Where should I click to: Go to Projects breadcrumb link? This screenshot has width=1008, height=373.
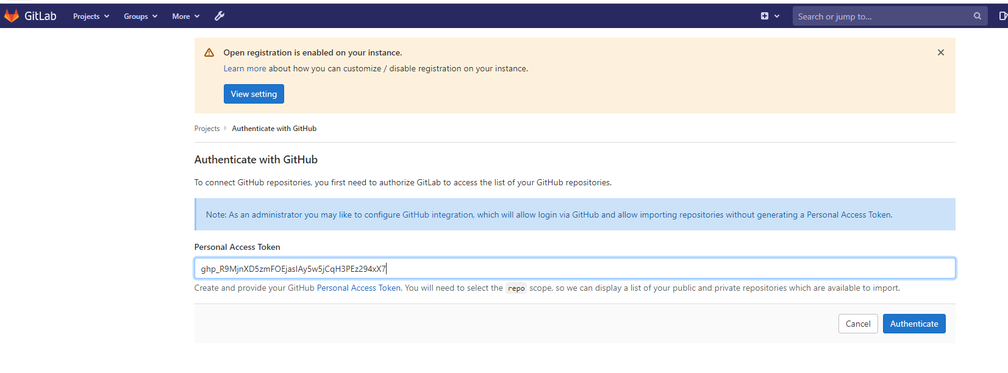207,129
